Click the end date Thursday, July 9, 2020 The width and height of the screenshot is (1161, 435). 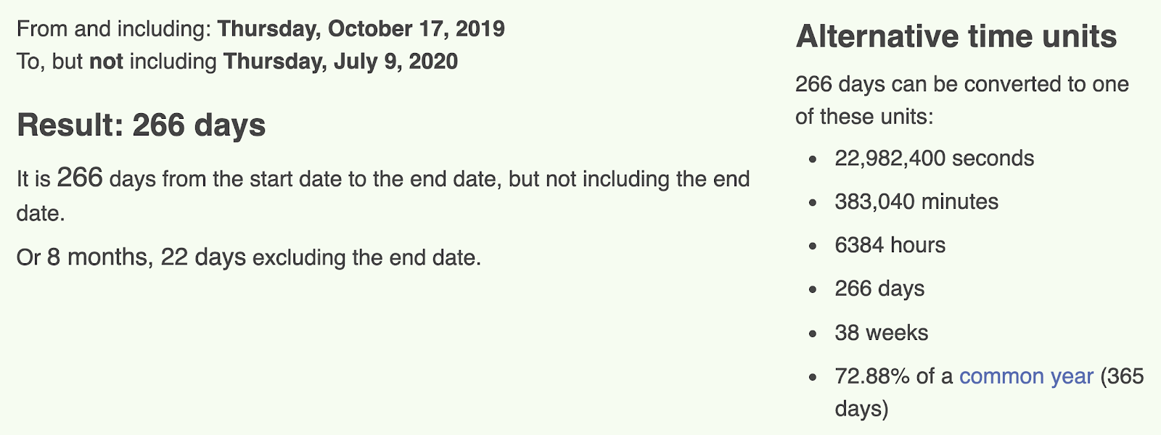click(340, 61)
